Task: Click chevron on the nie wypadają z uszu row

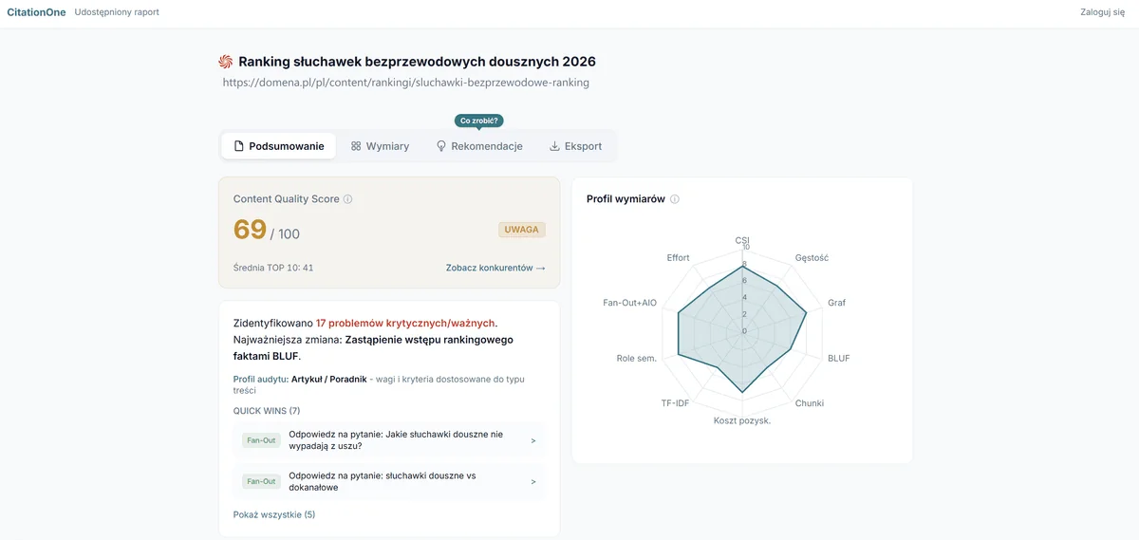Action: [533, 440]
